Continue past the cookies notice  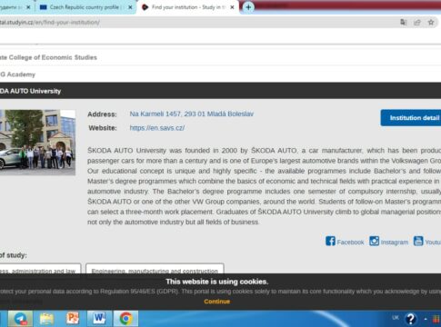pos(217,302)
